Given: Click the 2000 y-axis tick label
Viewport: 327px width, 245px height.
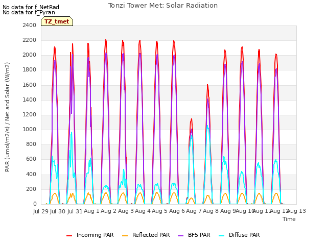Looking at the screenshot, I should pos(30,55).
